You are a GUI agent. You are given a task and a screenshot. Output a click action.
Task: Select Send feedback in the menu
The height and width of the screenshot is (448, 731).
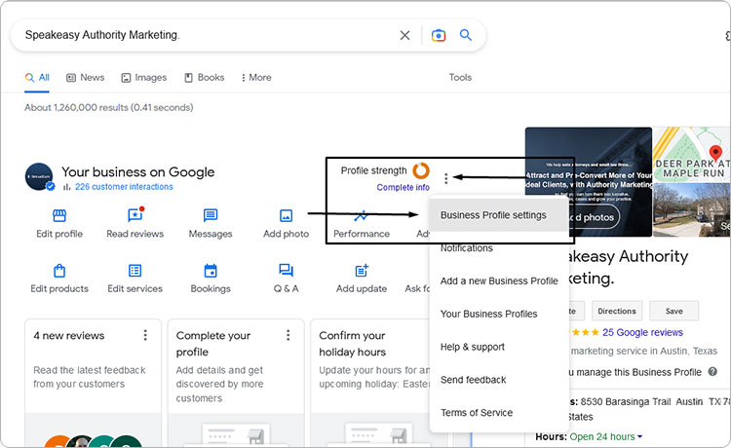click(499, 380)
